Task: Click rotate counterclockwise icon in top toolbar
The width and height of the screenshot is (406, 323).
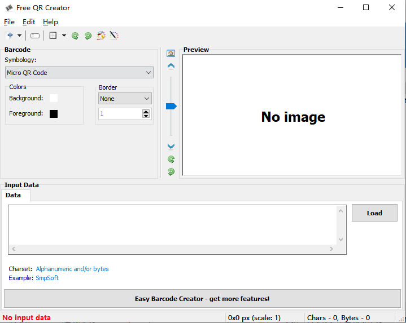Action: (x=75, y=36)
